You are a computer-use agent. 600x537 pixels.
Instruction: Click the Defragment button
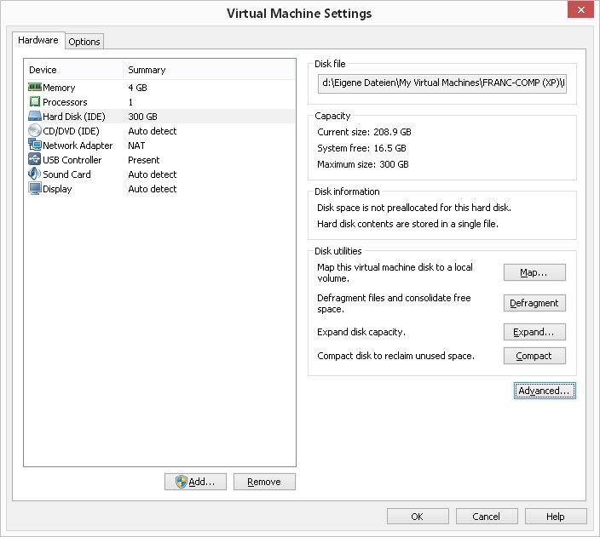534,303
